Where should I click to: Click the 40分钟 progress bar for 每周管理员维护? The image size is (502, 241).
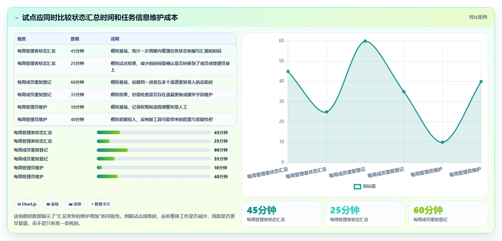click(x=154, y=176)
